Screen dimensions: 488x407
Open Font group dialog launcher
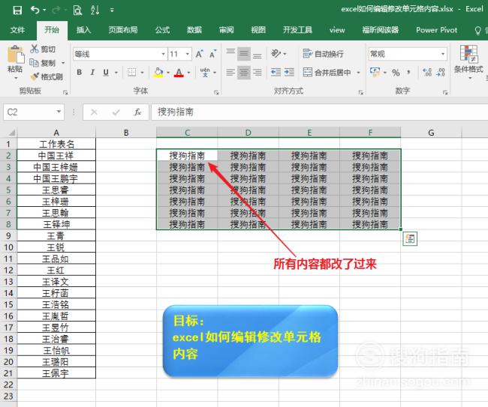[216, 92]
